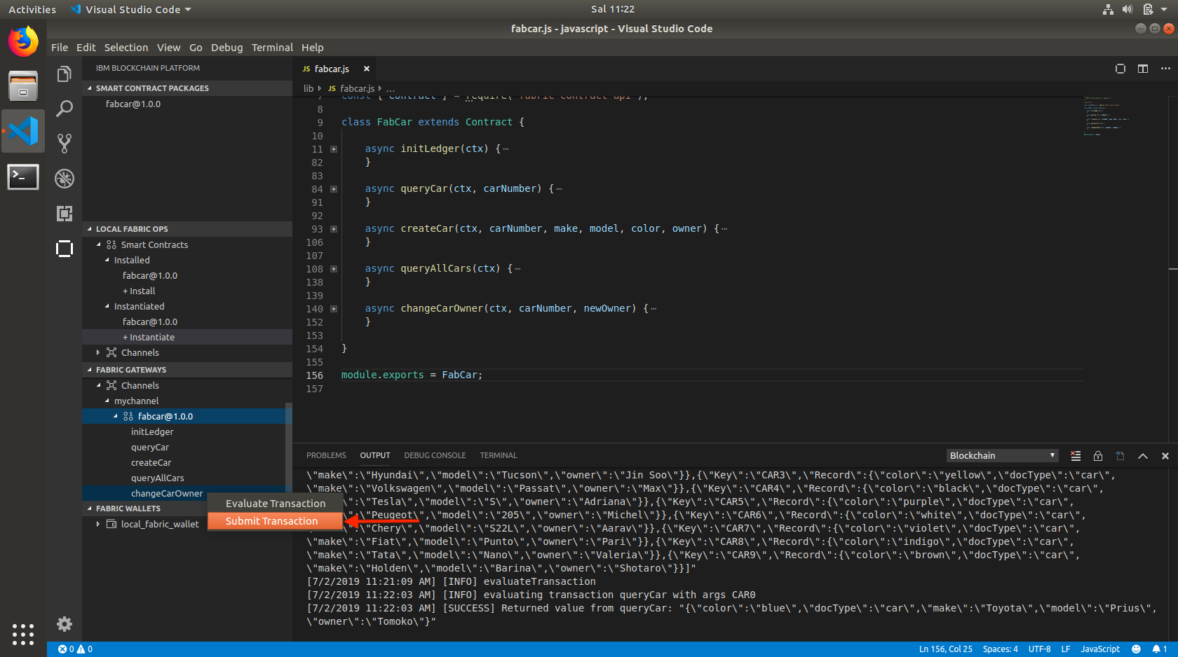Viewport: 1178px width, 657px height.
Task: Open the Terminal menu
Action: tap(272, 48)
